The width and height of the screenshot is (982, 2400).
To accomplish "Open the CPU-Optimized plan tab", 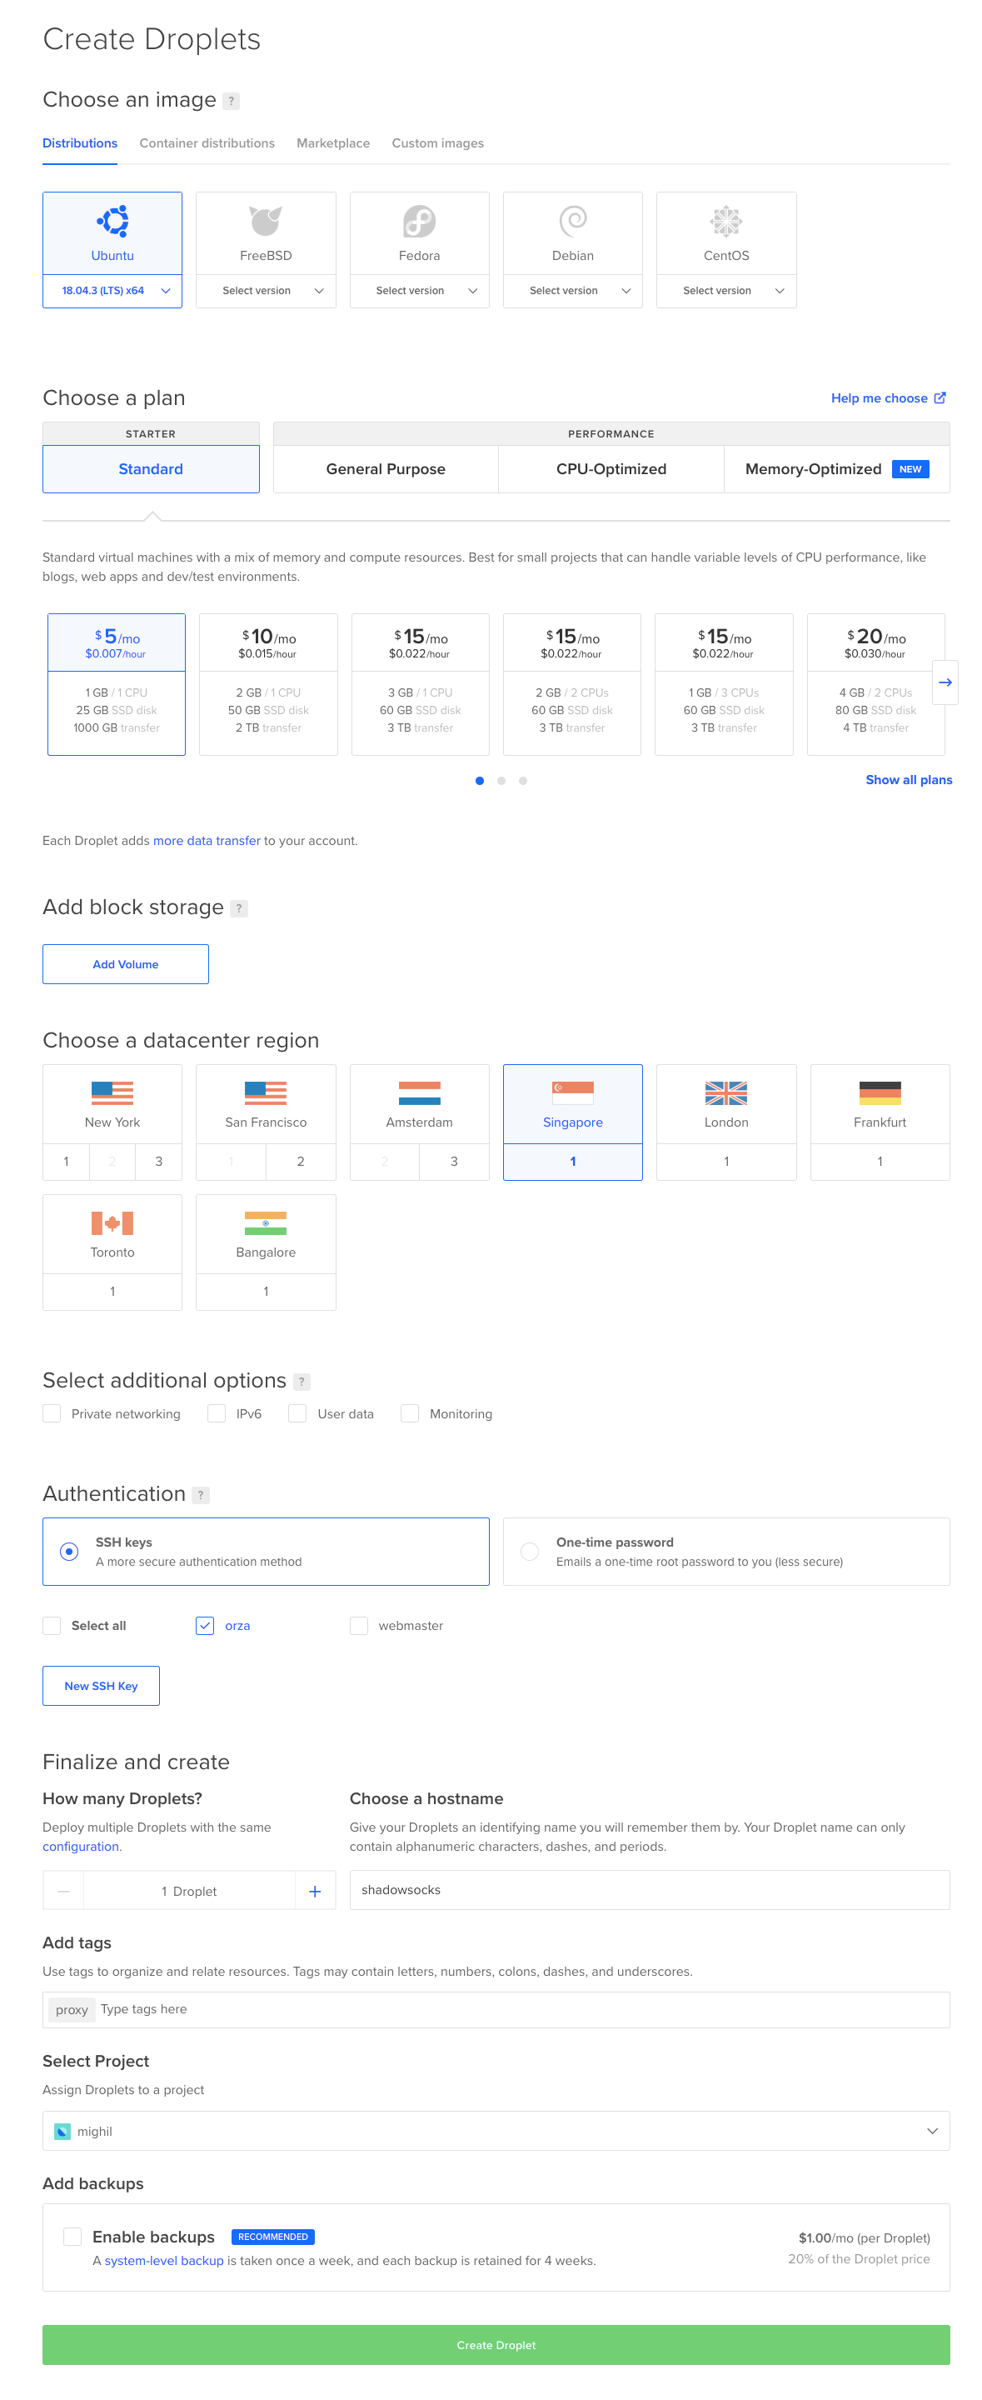I will 611,468.
